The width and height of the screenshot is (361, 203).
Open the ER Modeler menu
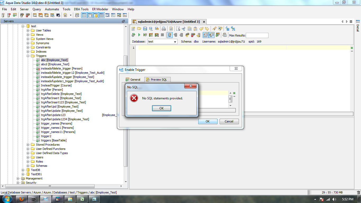[x=100, y=9]
